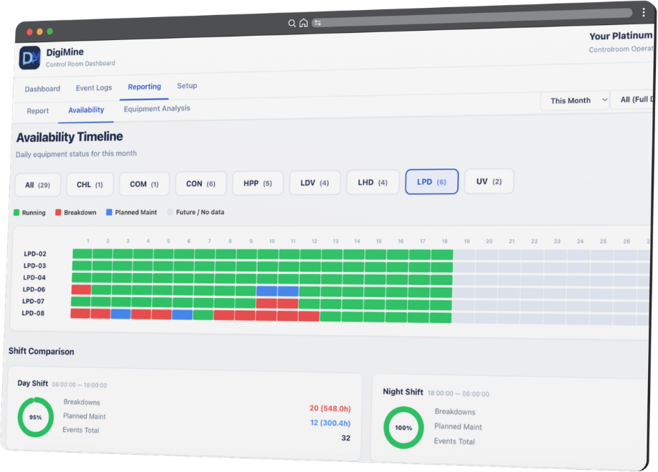Click the Day Shift 95% donut chart
Screen dimensions: 658x472
(35, 417)
